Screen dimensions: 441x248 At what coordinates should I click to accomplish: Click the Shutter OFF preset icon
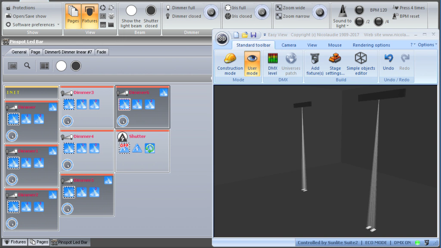click(x=124, y=148)
